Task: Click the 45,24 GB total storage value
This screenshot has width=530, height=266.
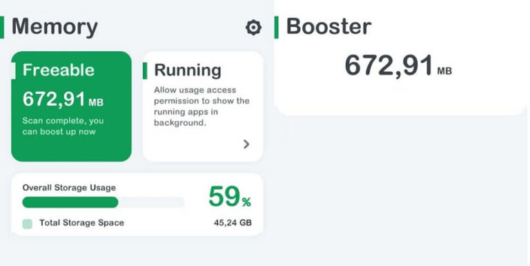Action: [x=233, y=222]
